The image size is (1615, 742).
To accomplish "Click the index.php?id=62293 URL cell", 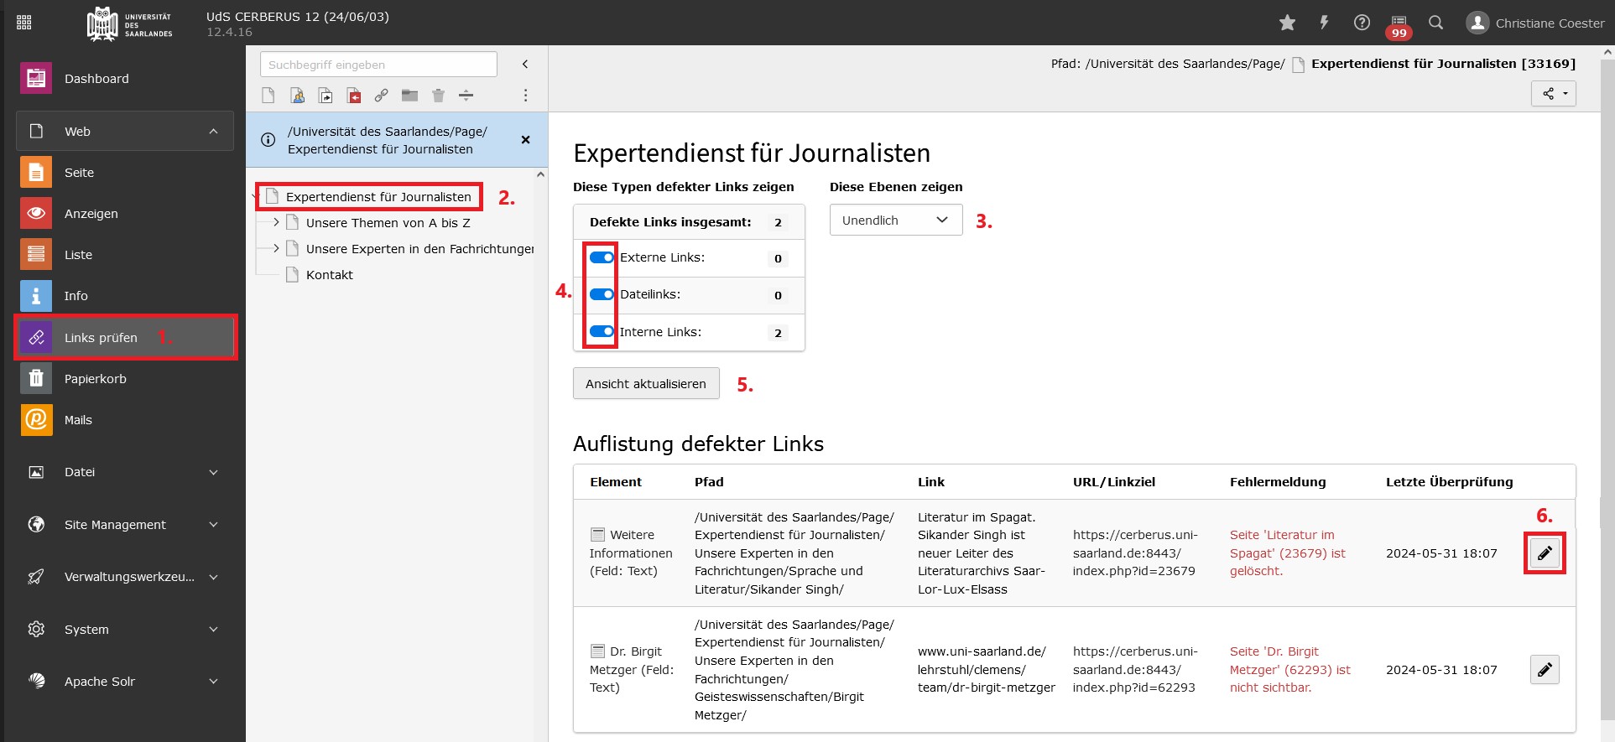I will [1135, 670].
